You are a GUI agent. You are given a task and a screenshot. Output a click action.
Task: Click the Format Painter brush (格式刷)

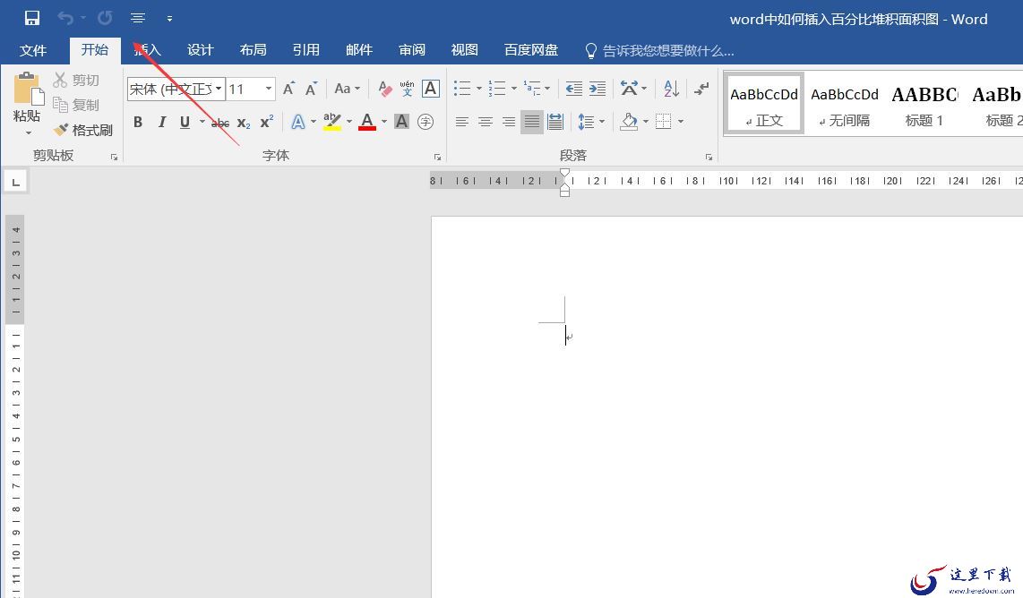pyautogui.click(x=83, y=130)
